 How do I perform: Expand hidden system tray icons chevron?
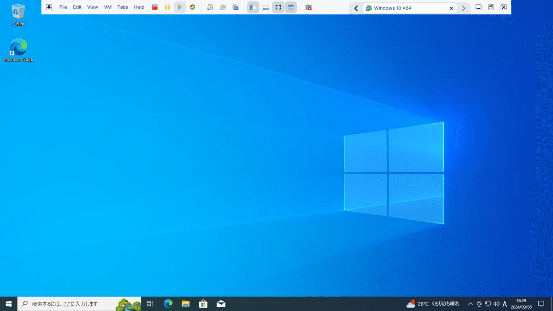pyautogui.click(x=470, y=304)
